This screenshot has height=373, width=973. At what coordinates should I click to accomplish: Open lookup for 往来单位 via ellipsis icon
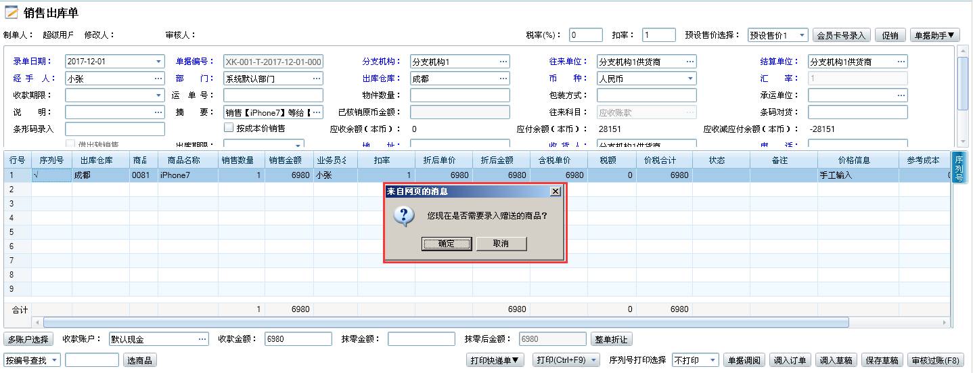(689, 62)
